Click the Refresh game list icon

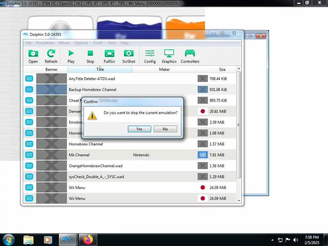tap(51, 56)
